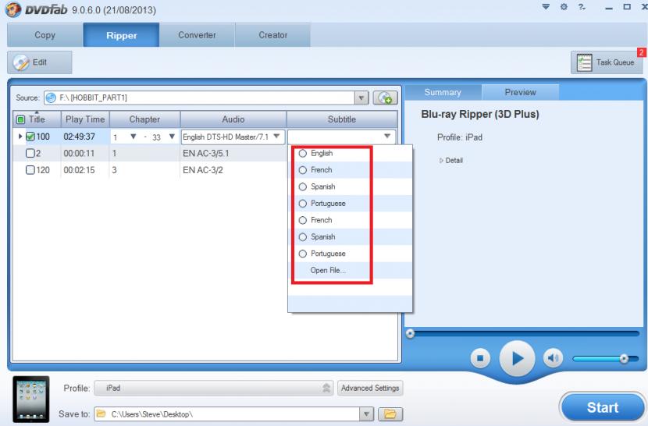Browse the save-to folder icon

click(x=390, y=414)
